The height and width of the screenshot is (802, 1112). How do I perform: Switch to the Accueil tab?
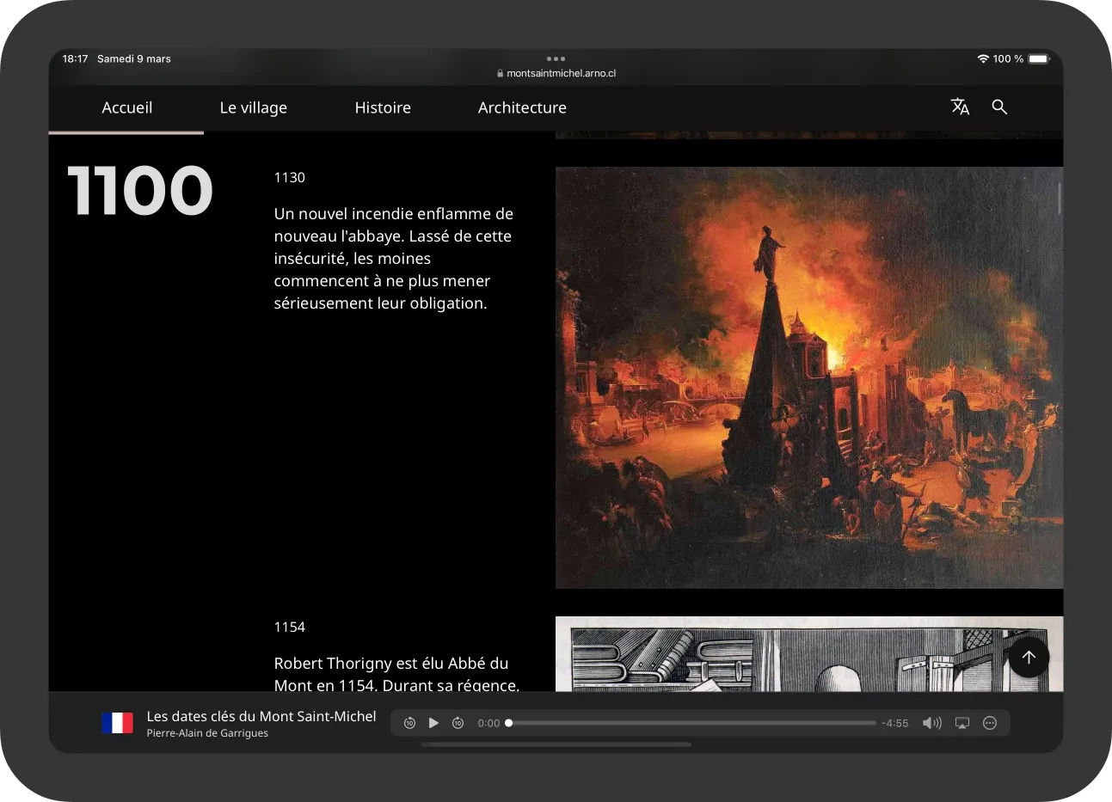click(x=126, y=107)
